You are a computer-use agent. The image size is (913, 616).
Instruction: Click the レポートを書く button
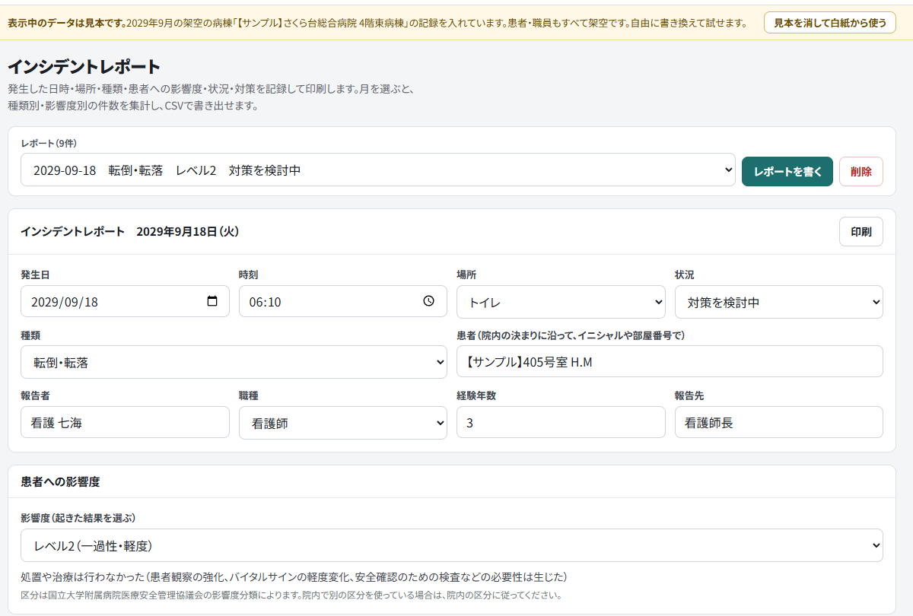click(x=787, y=171)
